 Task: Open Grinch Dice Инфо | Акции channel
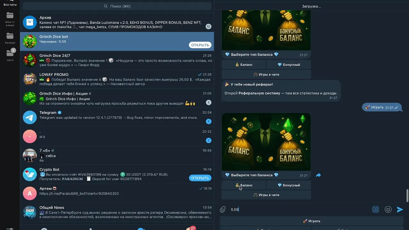click(x=117, y=98)
